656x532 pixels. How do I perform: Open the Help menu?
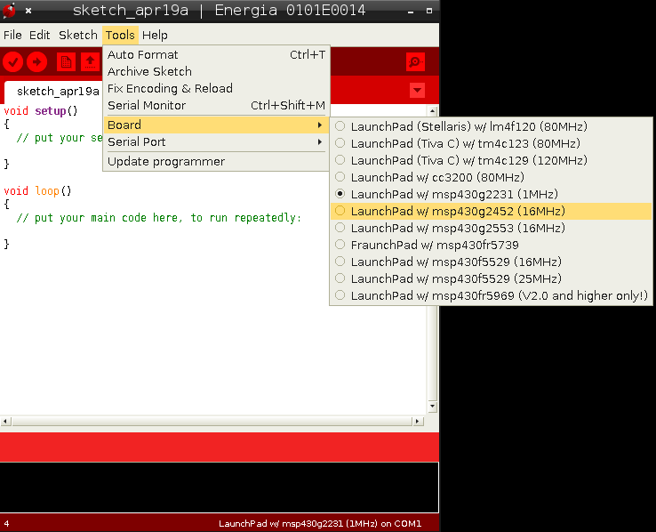pyautogui.click(x=155, y=36)
